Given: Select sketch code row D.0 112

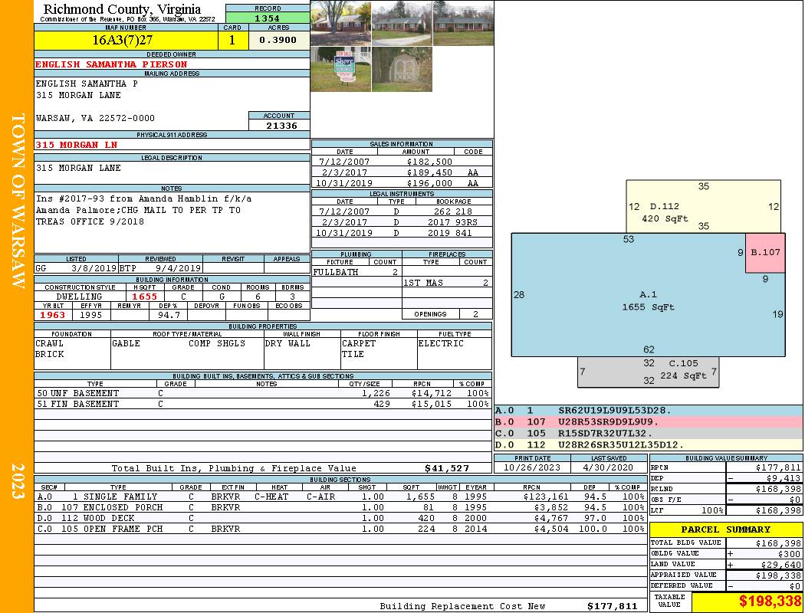Looking at the screenshot, I should click(x=649, y=444).
